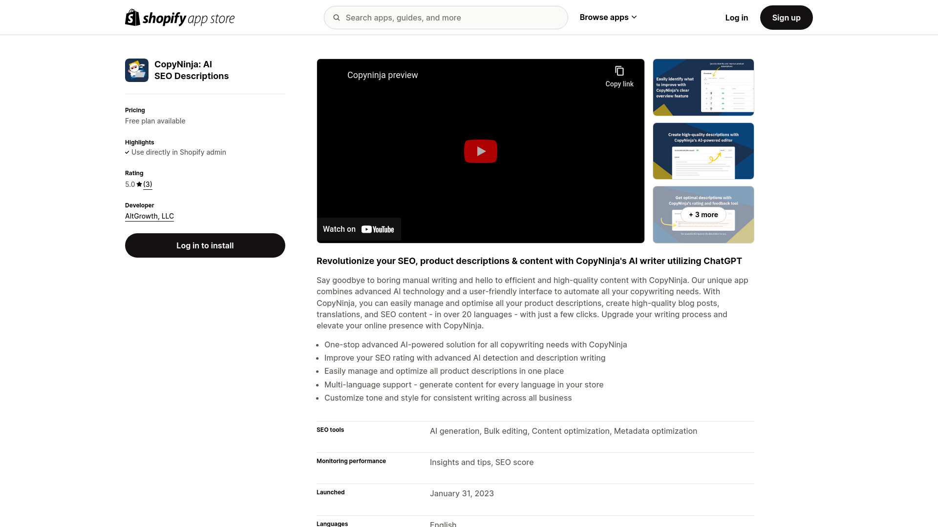Click the Copyninja preview video title

[383, 75]
